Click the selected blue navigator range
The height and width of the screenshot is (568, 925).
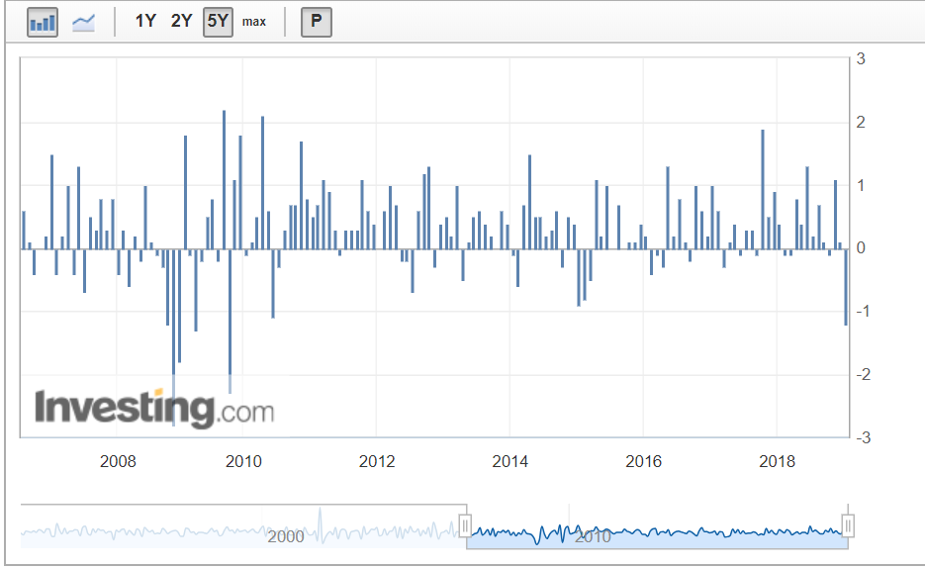(657, 527)
